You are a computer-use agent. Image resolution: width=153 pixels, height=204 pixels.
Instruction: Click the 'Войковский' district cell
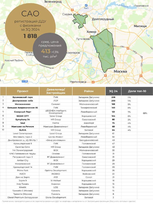point(89,174)
